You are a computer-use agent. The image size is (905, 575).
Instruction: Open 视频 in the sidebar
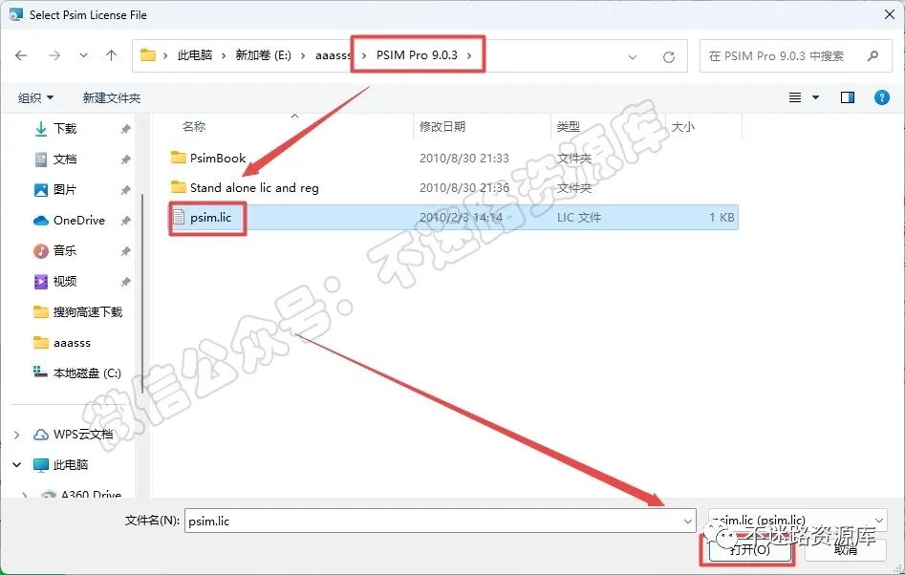(65, 282)
